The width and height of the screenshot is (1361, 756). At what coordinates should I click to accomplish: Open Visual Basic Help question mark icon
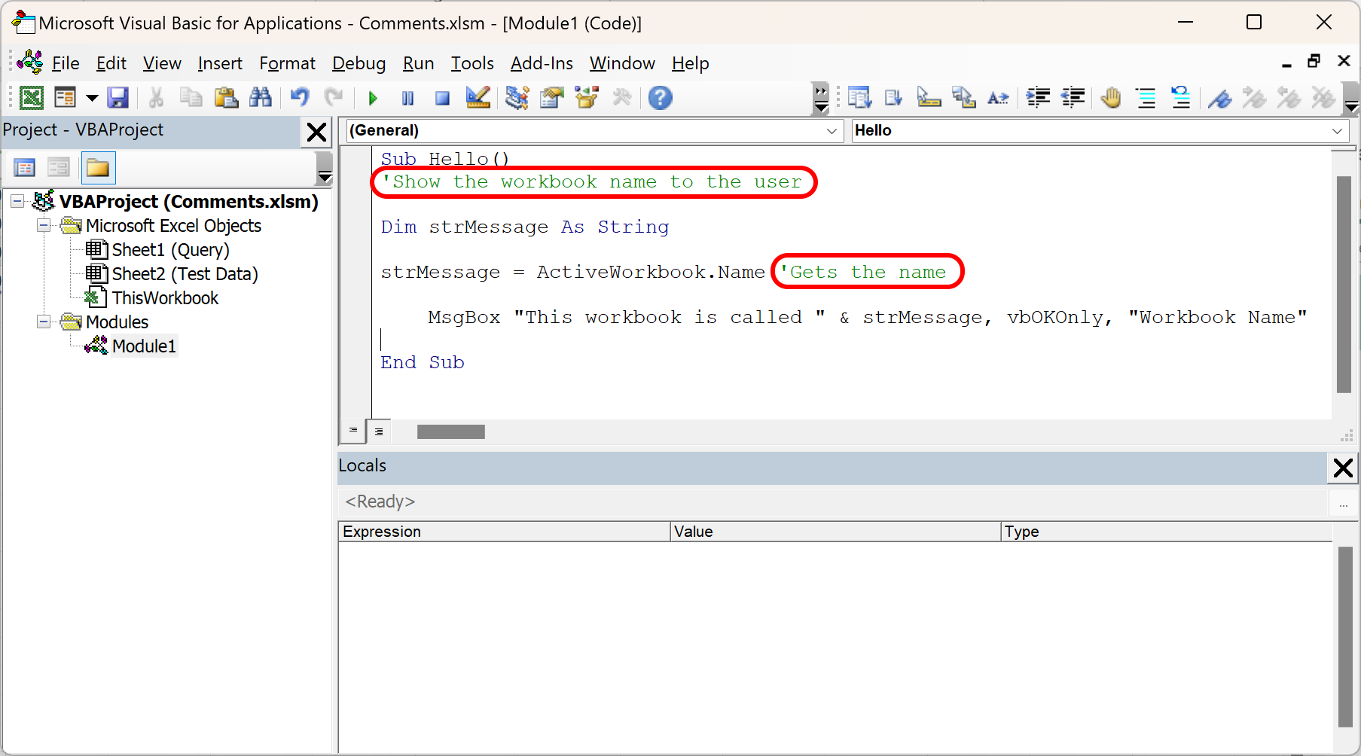661,98
